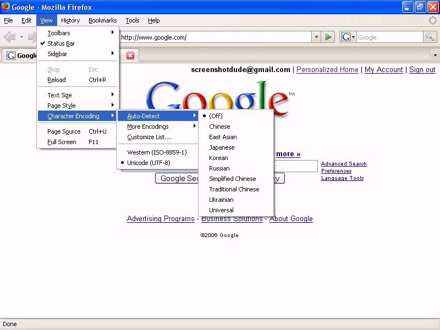Click the Back arrow navigation button
This screenshot has width=440, height=330.
pyautogui.click(x=10, y=37)
